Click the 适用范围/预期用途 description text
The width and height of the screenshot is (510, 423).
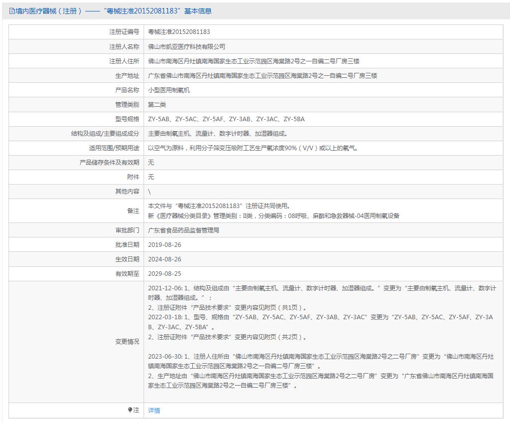click(x=253, y=148)
